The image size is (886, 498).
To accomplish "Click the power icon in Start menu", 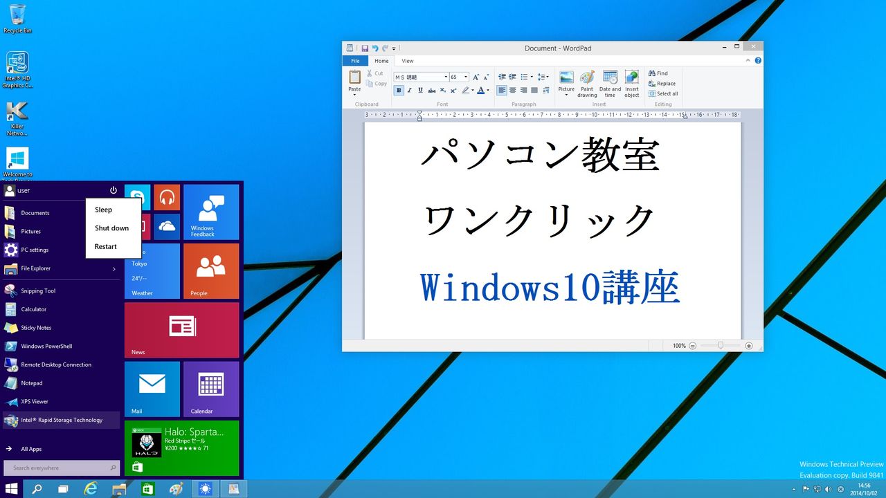I will (114, 190).
